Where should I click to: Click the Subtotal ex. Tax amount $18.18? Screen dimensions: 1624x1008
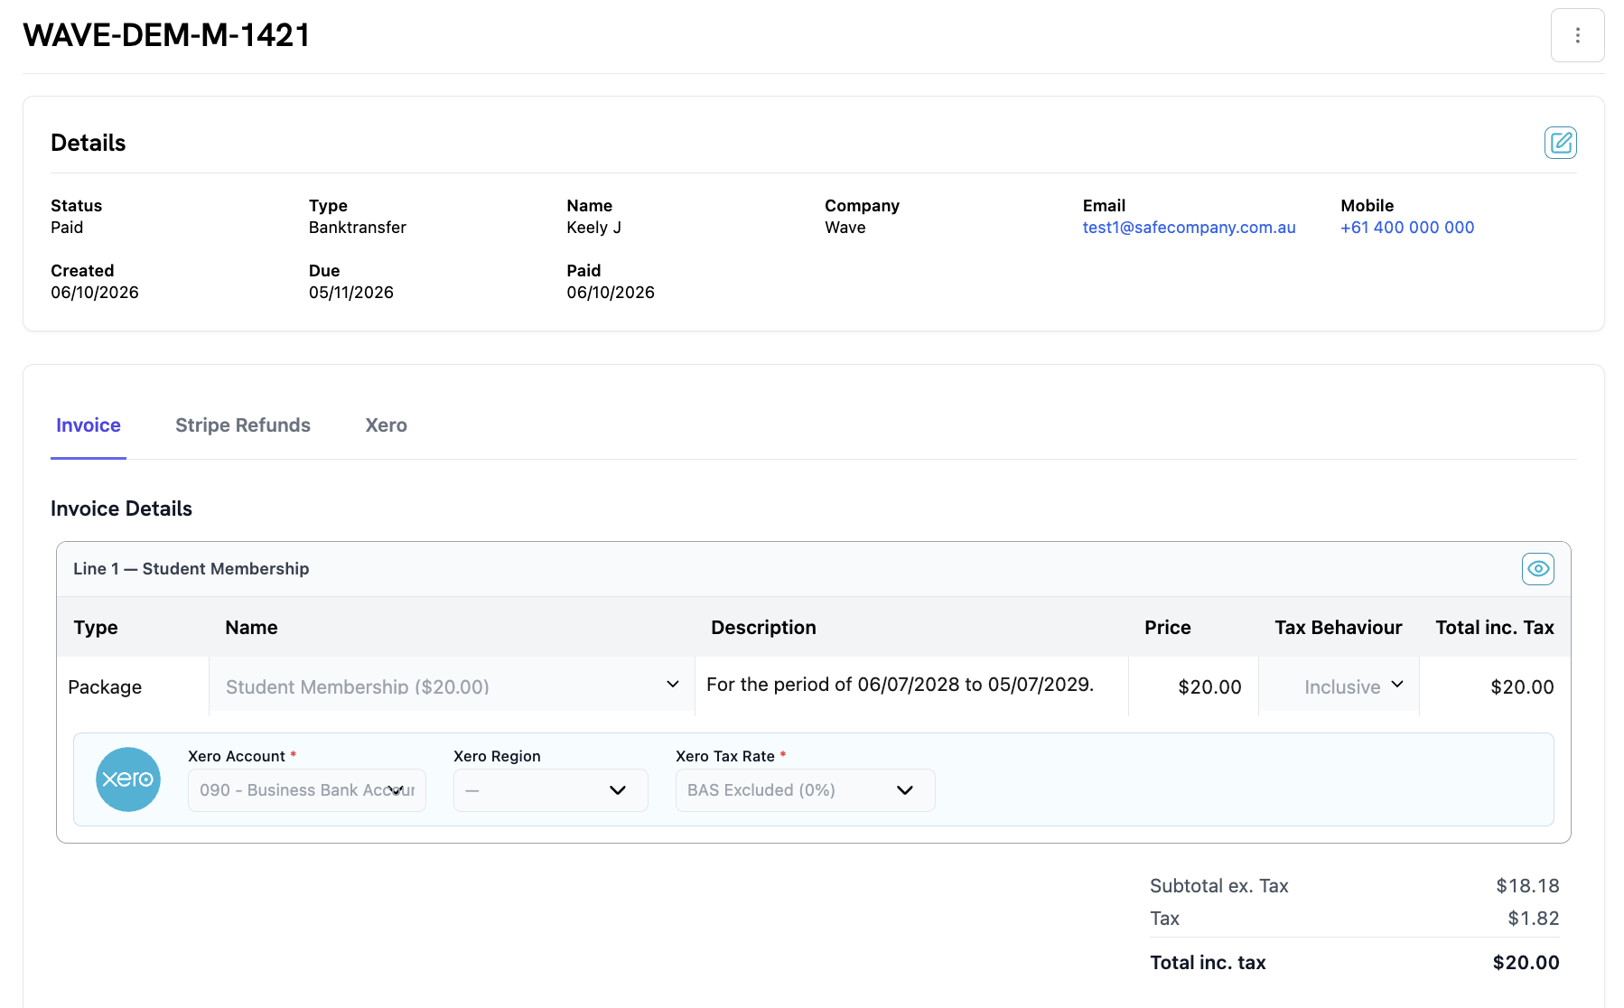1527,886
